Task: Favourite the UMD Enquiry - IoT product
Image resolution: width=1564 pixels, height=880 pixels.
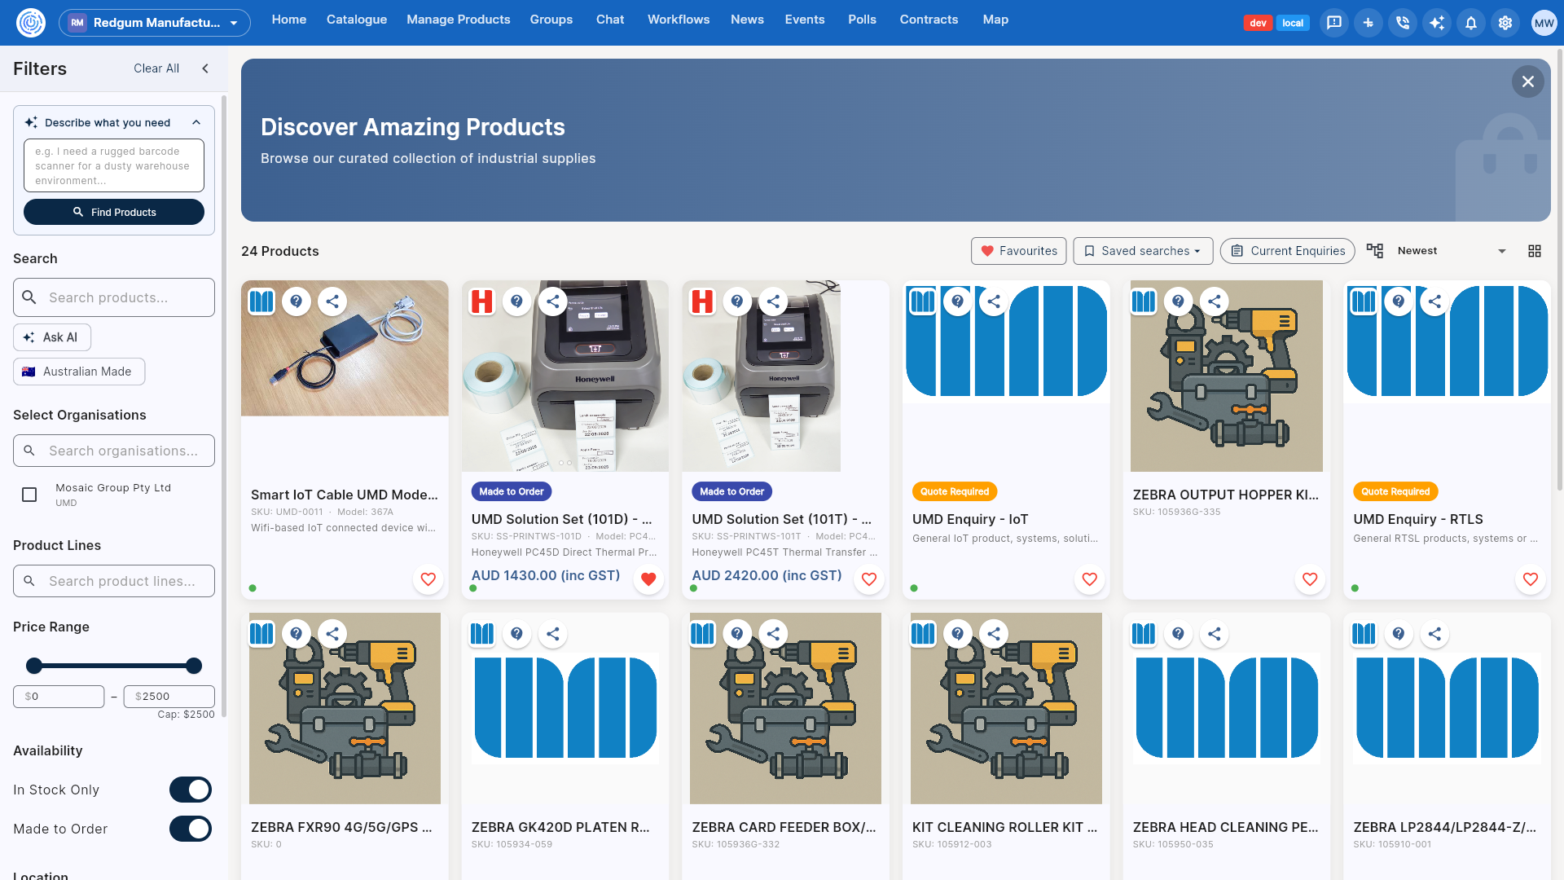Action: [1089, 579]
